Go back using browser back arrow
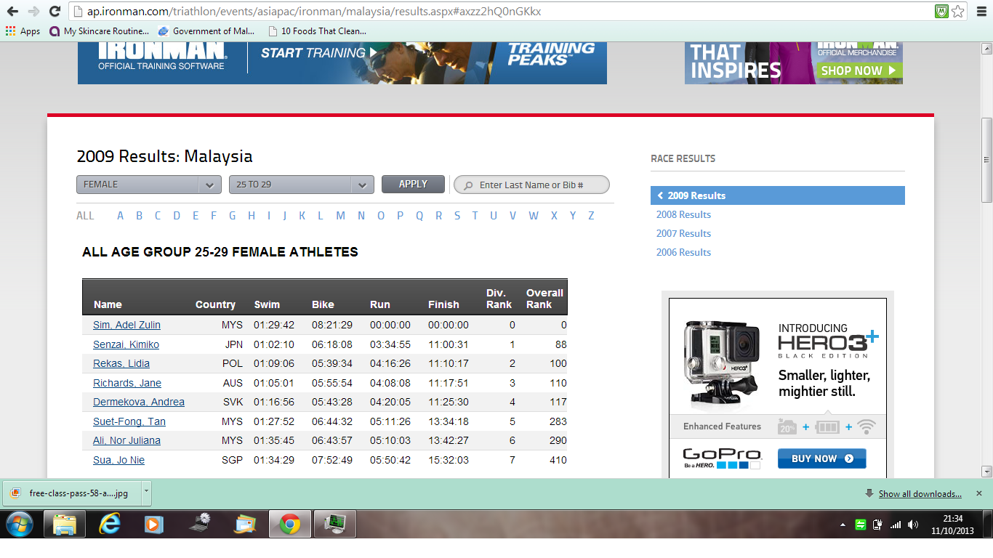 pos(12,12)
